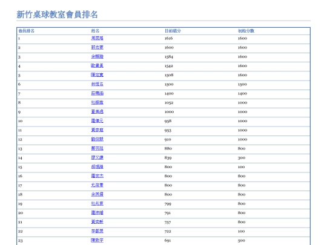Click the 姓名 column header

click(x=95, y=31)
